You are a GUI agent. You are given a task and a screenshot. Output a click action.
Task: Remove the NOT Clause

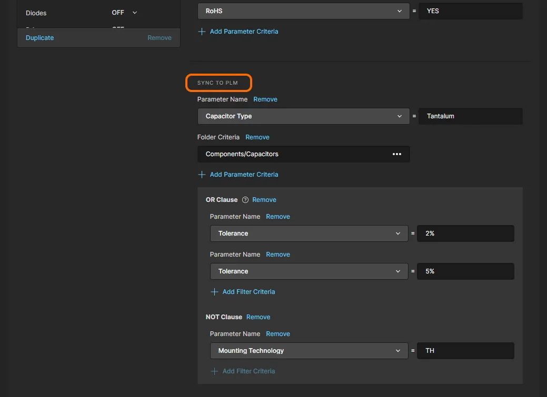pos(258,317)
